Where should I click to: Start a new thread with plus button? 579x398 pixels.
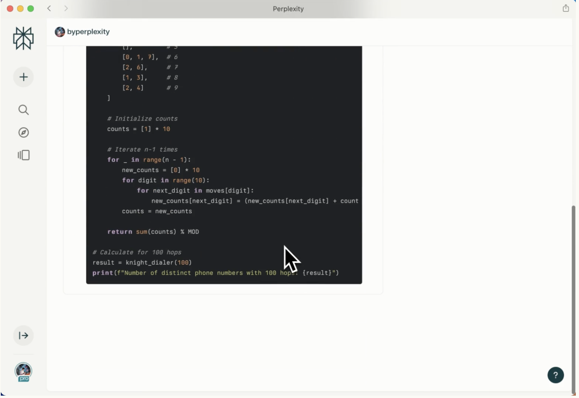[23, 77]
